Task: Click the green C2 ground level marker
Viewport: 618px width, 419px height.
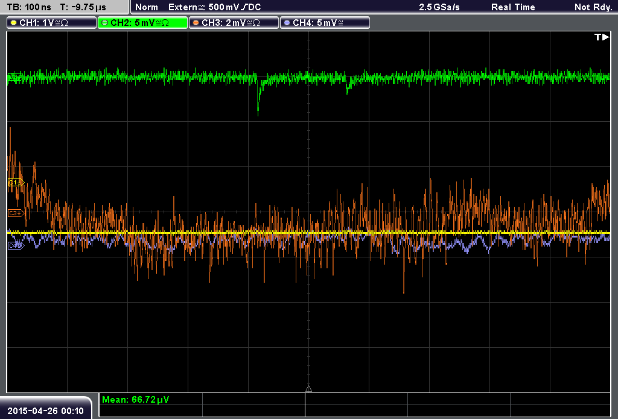Action: pos(15,77)
